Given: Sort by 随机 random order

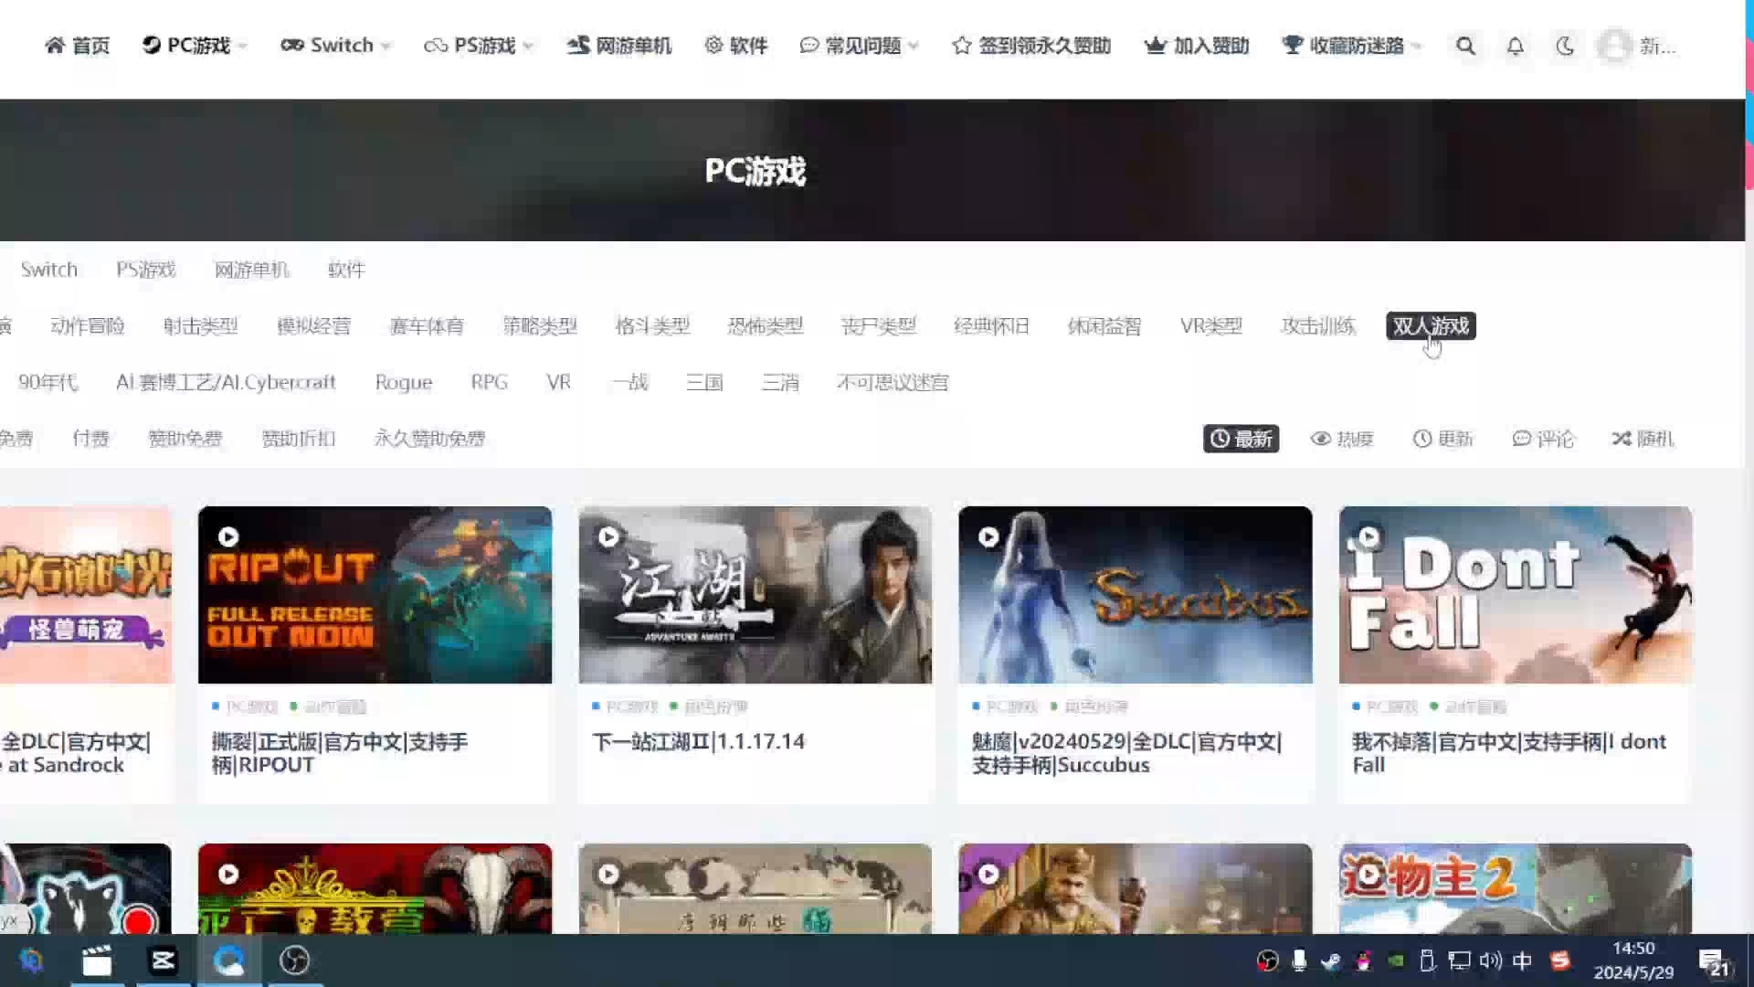Looking at the screenshot, I should (x=1643, y=439).
